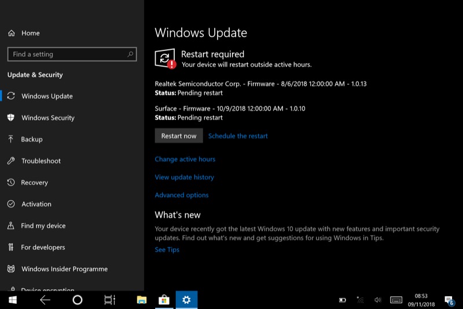Click the taskbar Back arrow
Image resolution: width=463 pixels, height=309 pixels.
tap(45, 300)
